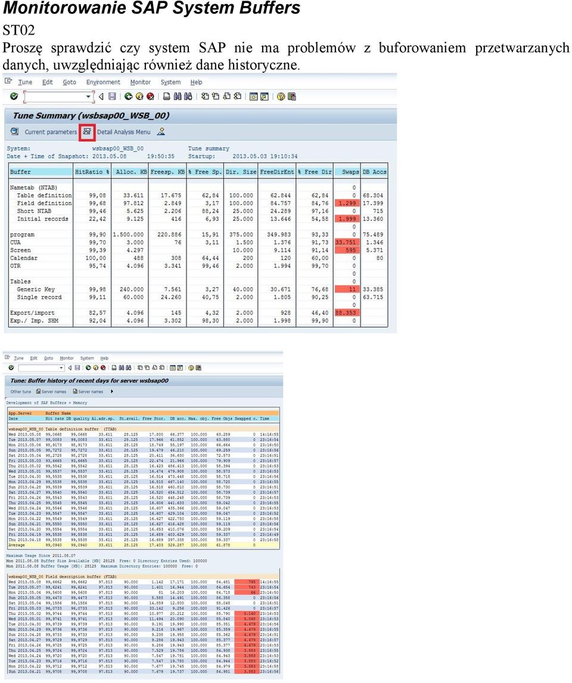This screenshot has width=572, height=683.
Task: Click the Current parameters button
Action: pyautogui.click(x=51, y=132)
